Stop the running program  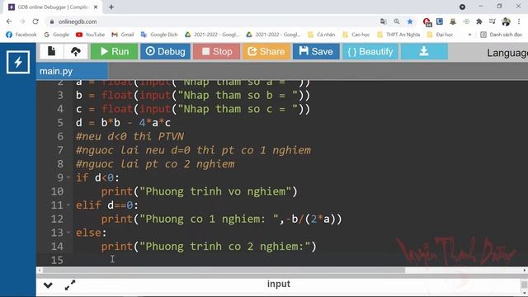pos(216,51)
